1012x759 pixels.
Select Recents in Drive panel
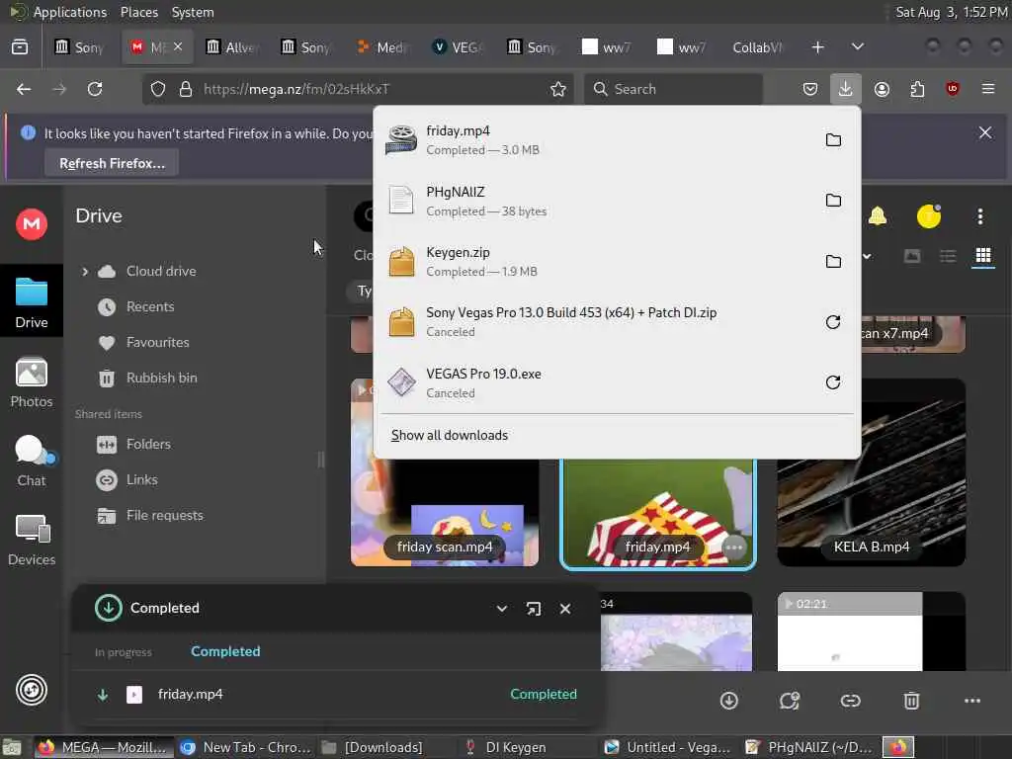click(x=150, y=307)
